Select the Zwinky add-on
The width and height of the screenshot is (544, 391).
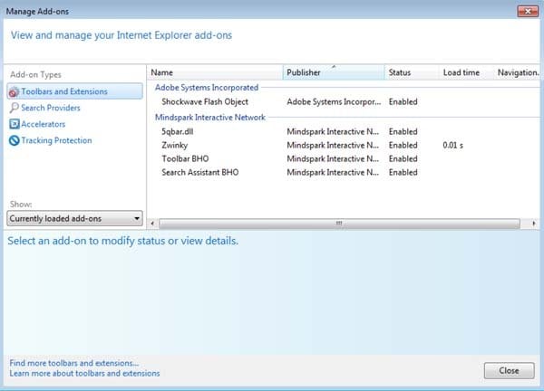[344, 145]
